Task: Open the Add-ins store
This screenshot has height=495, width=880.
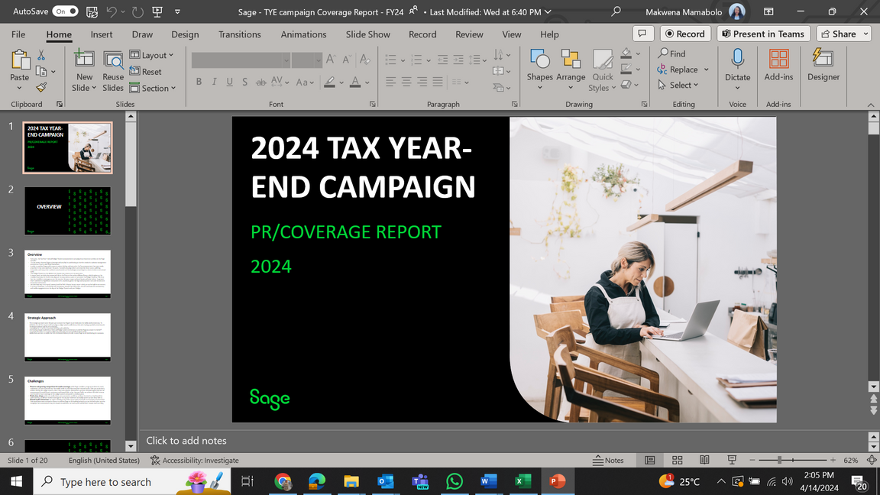Action: coord(778,65)
